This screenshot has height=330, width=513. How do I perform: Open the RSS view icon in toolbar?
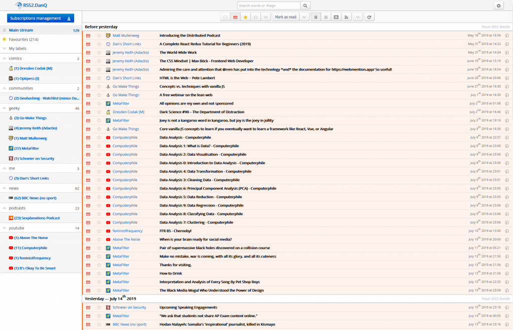pos(347,17)
